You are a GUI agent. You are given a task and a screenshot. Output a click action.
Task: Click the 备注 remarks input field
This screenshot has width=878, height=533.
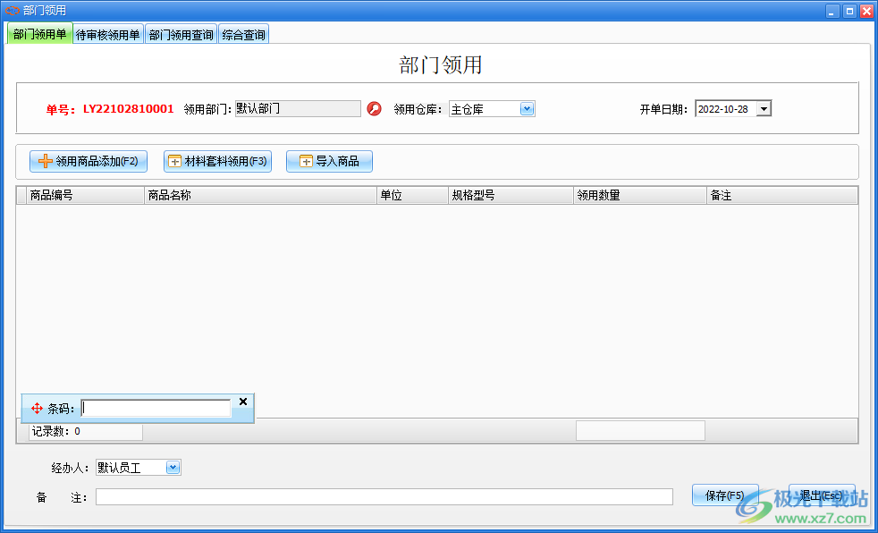(x=384, y=496)
